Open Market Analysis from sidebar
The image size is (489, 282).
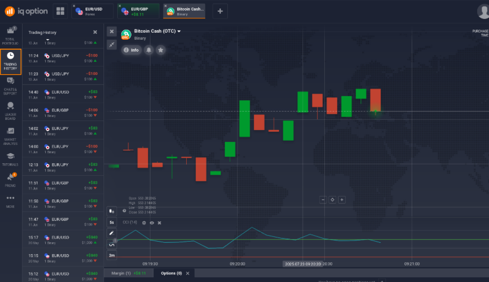tap(11, 135)
